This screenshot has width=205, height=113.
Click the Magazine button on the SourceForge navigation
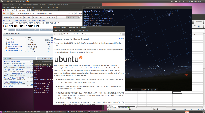coord(28,18)
